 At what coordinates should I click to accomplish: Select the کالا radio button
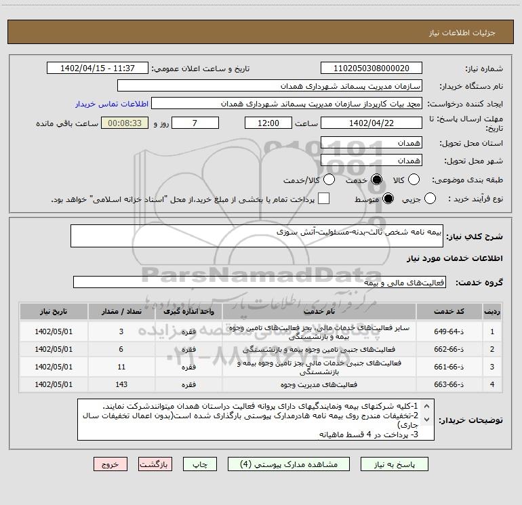(414, 180)
